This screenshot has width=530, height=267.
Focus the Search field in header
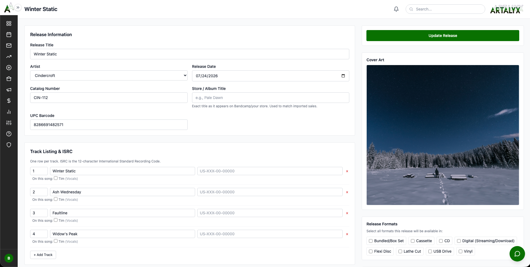point(445,9)
